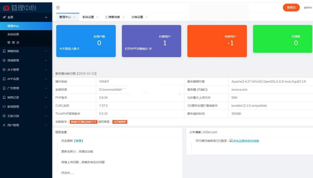The width and height of the screenshot is (313, 178).
Task: Collapse the 主页 menu section
Action: [x=46, y=17]
